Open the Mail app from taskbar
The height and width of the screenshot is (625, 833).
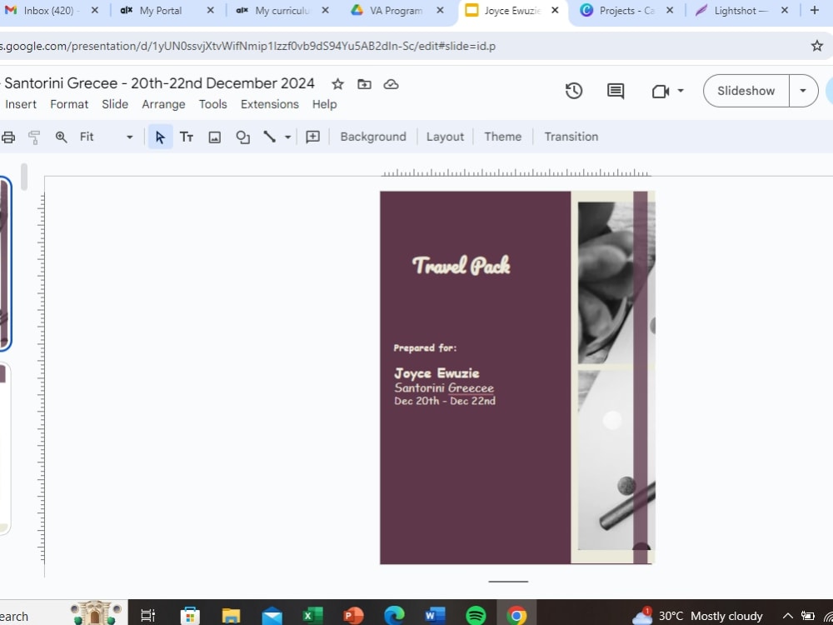pos(272,616)
